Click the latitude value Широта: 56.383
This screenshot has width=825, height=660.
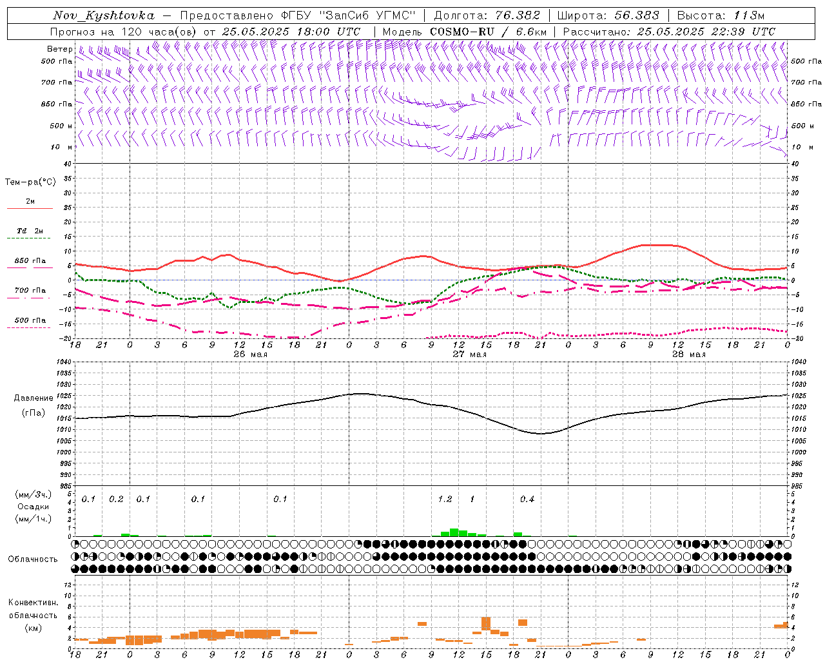coord(608,15)
